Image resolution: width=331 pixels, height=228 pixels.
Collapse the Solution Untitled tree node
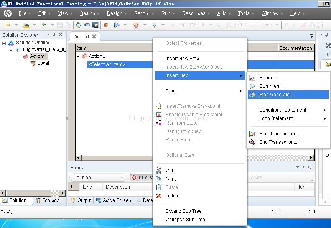pos(4,43)
